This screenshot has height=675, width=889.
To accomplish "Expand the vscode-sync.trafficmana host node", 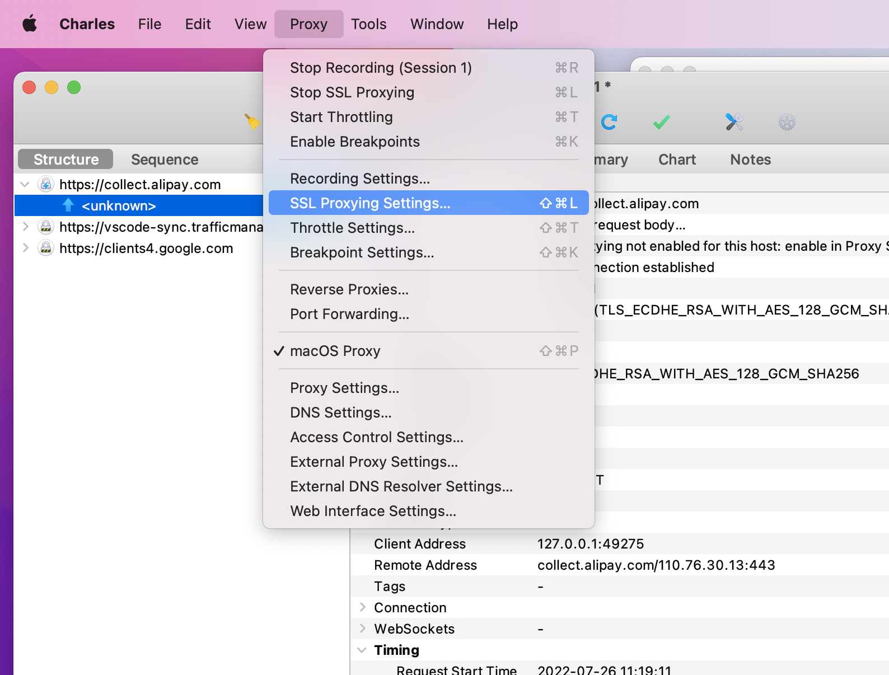I will [x=25, y=227].
